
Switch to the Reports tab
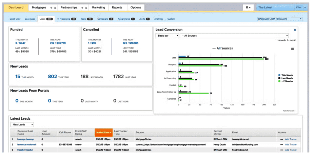pos(117,7)
